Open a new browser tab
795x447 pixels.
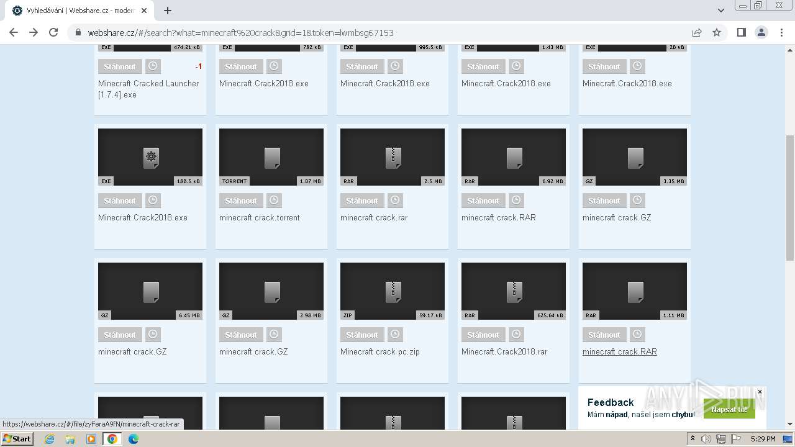[168, 11]
